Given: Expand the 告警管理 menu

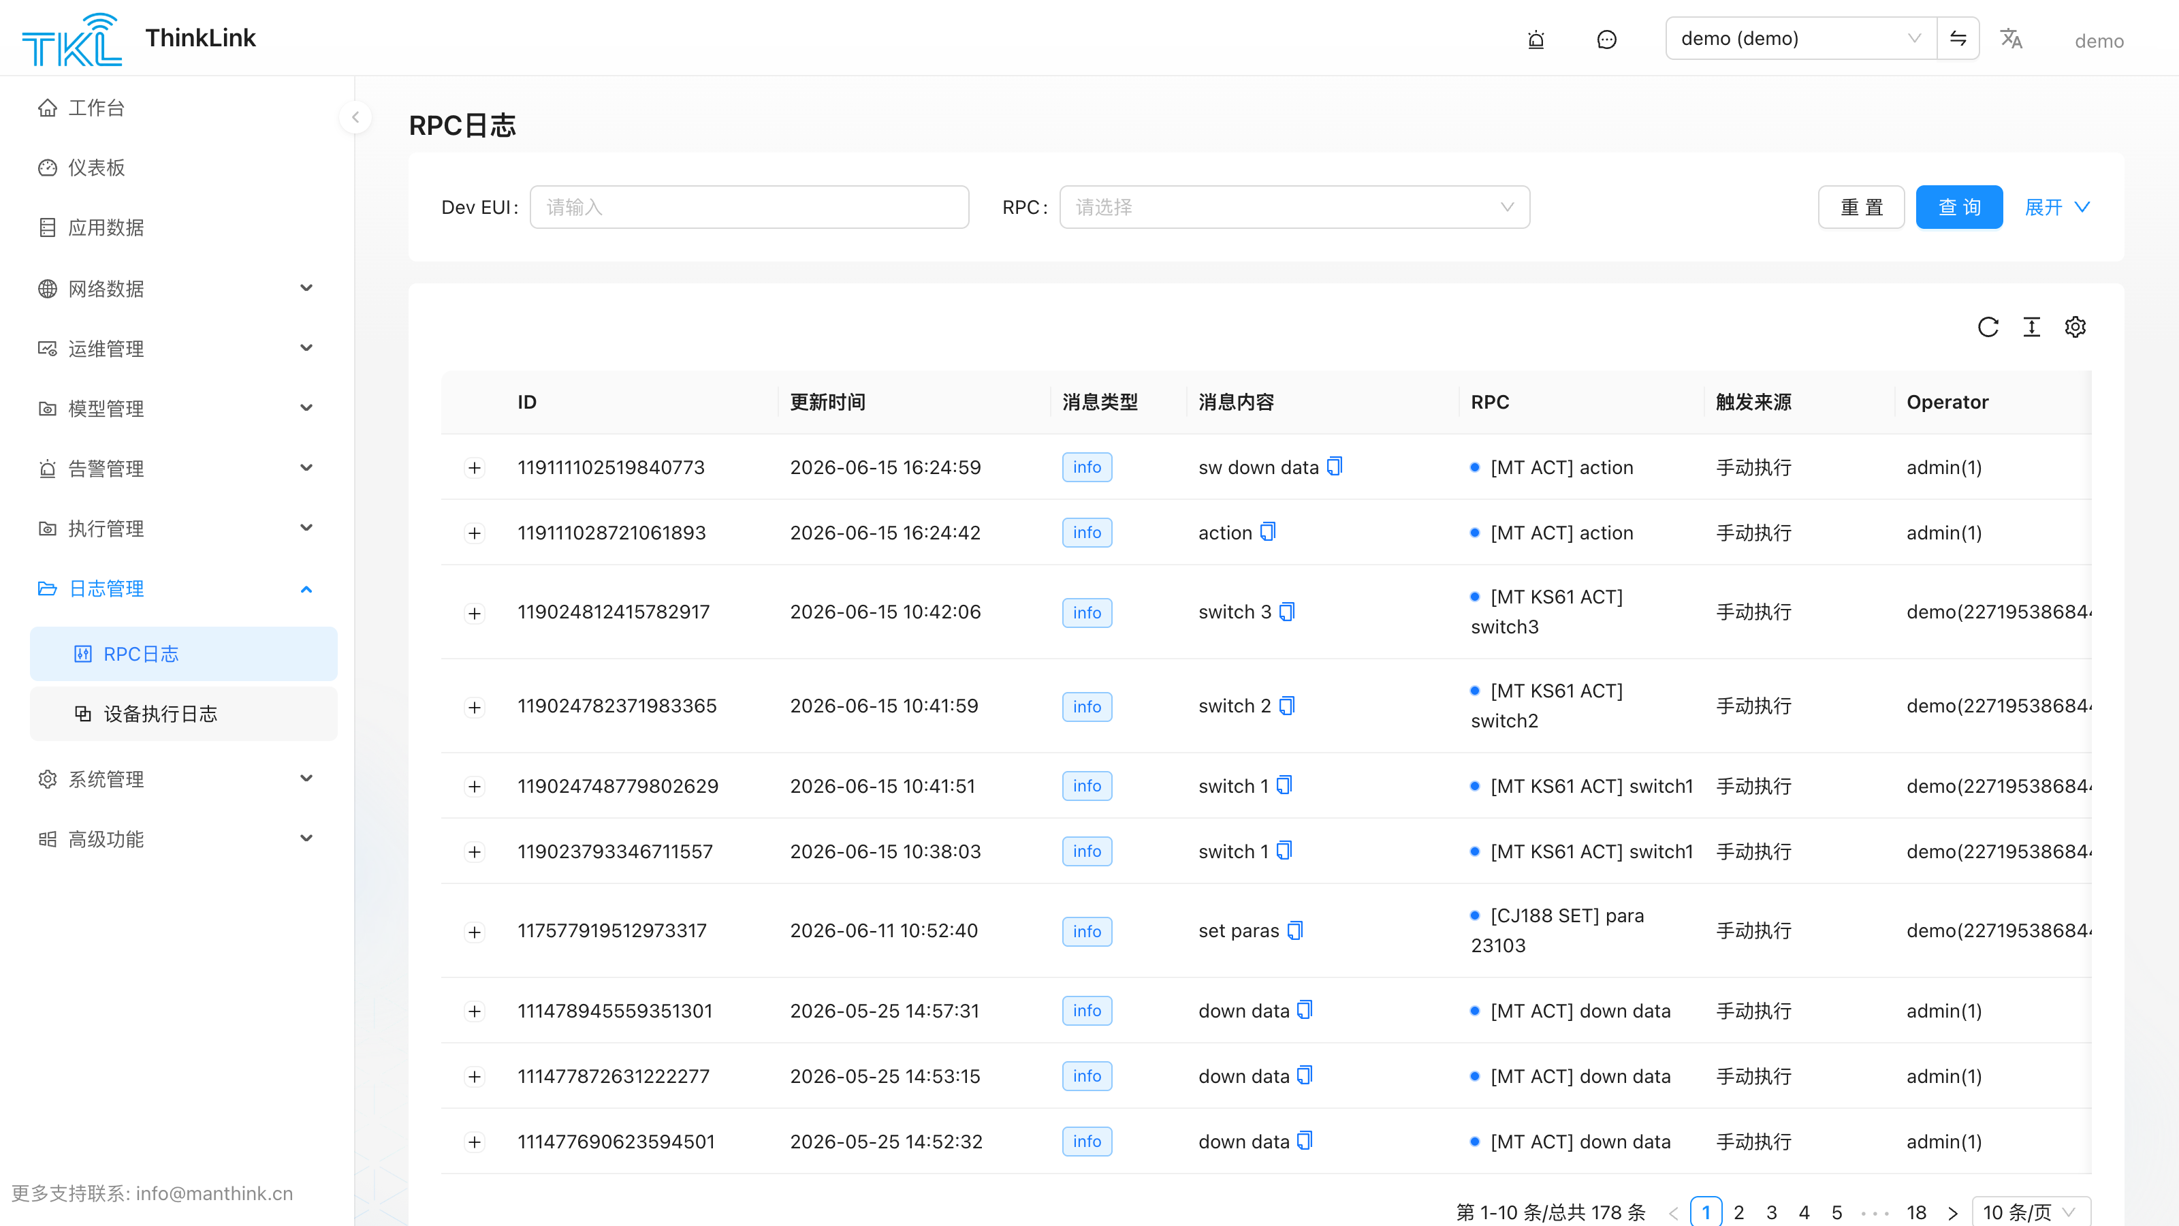Looking at the screenshot, I should tap(176, 469).
